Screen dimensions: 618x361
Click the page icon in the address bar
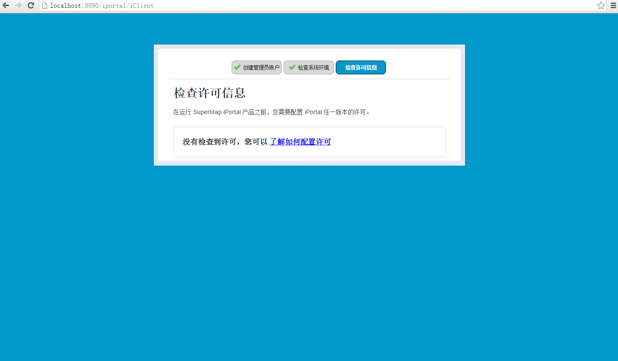44,6
